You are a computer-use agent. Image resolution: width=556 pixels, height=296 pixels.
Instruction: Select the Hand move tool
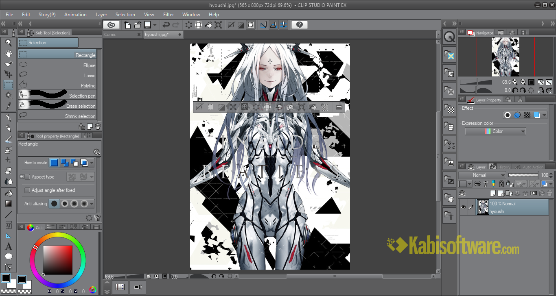coord(8,53)
